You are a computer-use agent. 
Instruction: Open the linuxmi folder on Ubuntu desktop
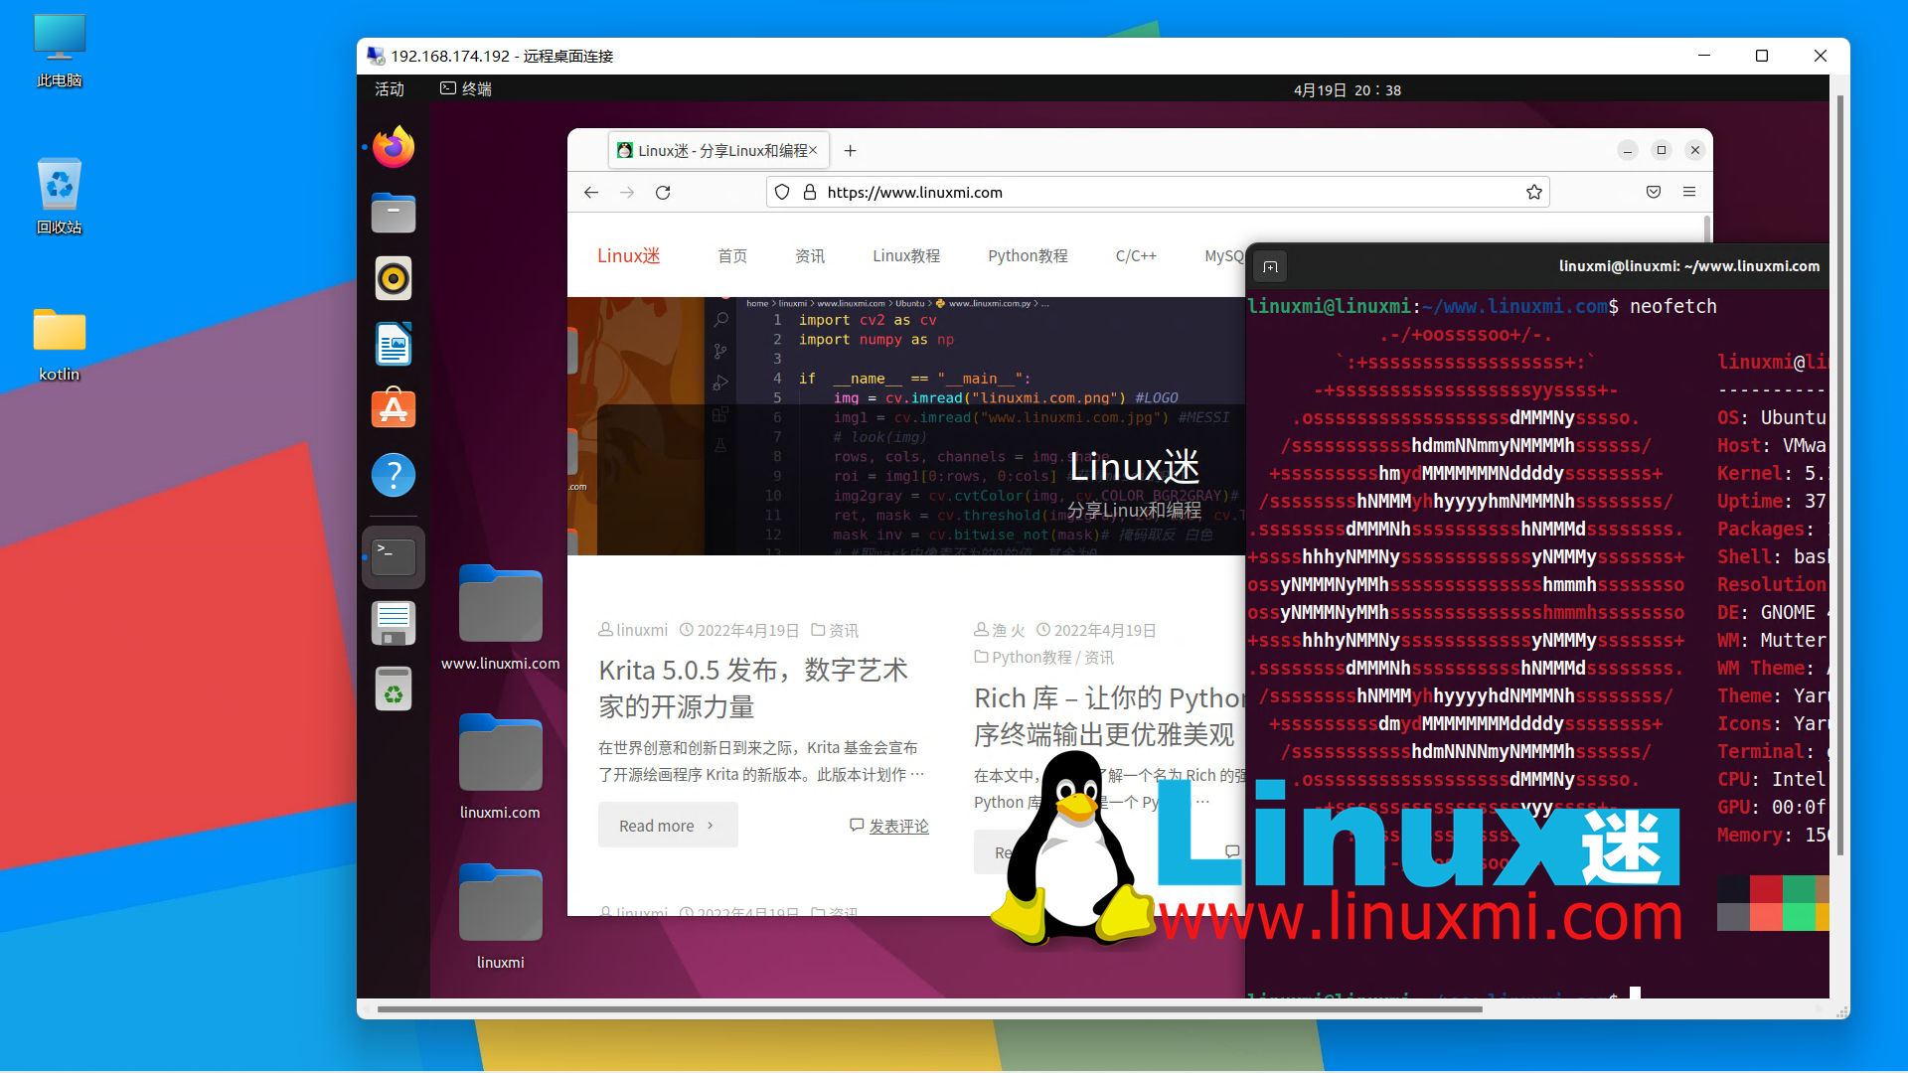pyautogui.click(x=500, y=916)
